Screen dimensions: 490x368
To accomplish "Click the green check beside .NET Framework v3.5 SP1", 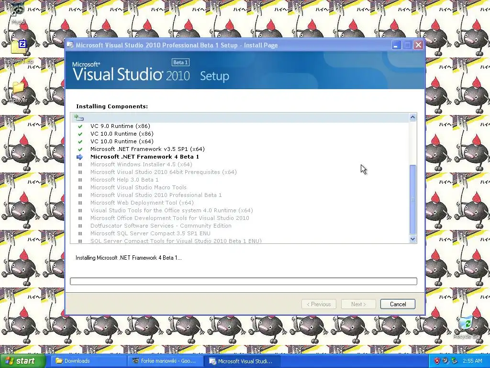I will click(x=80, y=149).
